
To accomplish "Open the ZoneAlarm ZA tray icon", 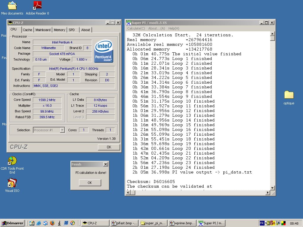I will pyautogui.click(x=273, y=223).
